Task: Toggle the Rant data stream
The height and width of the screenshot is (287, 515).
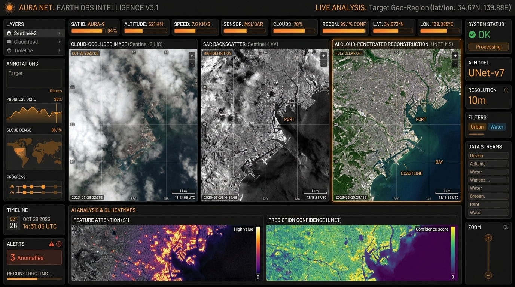Action: (488, 204)
